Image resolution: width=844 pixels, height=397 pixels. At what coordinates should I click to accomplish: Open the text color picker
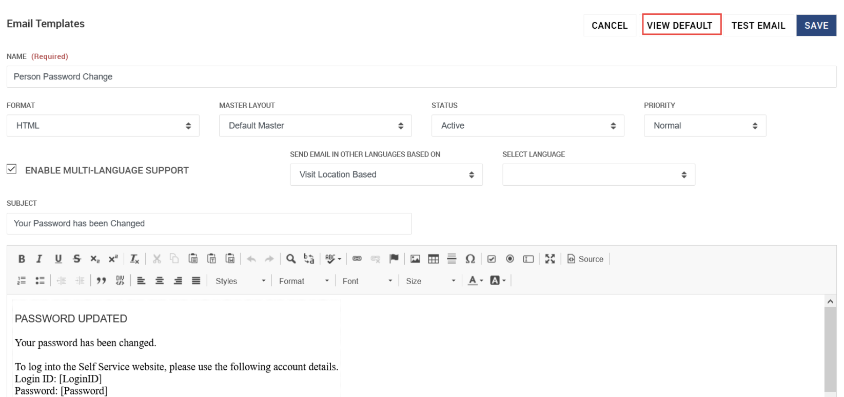pyautogui.click(x=475, y=281)
